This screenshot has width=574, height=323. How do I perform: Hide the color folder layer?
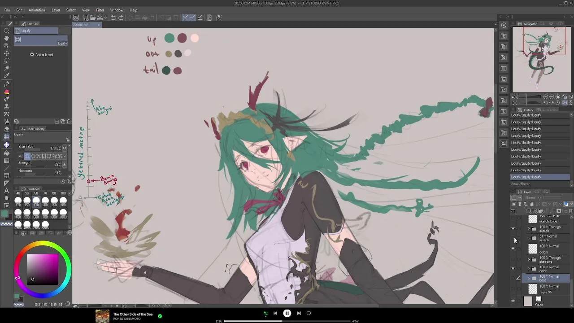pyautogui.click(x=513, y=269)
